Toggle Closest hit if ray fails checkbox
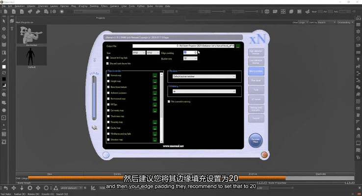Viewport: 362px width, 196px height. [107, 58]
